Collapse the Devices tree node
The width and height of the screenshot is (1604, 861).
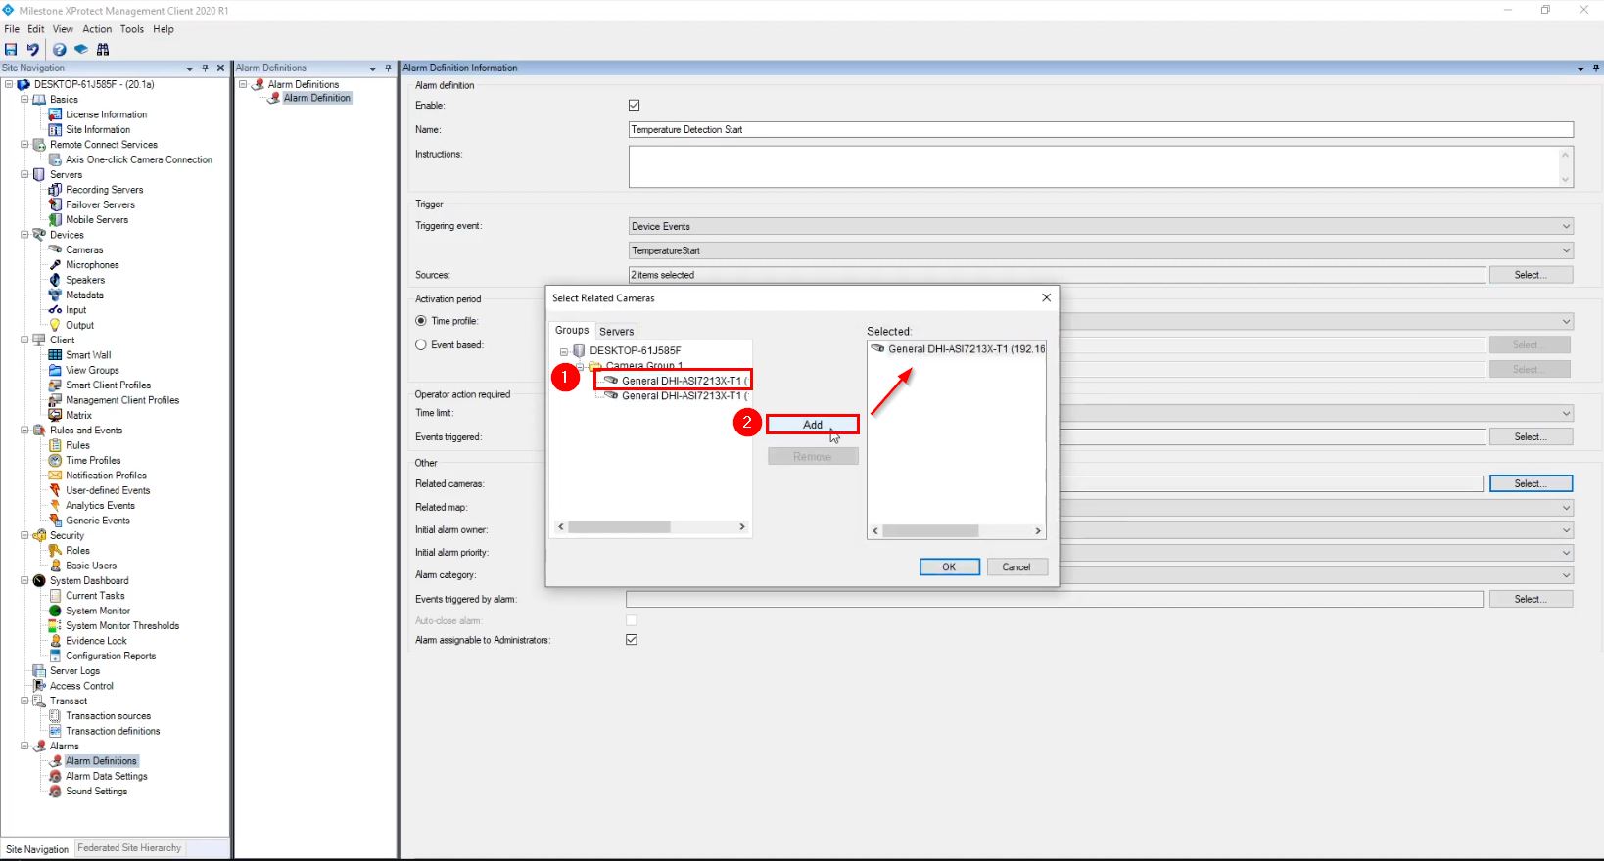[x=24, y=235]
